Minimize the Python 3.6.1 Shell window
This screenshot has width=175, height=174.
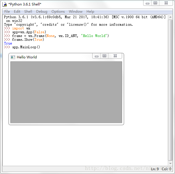[148, 3]
